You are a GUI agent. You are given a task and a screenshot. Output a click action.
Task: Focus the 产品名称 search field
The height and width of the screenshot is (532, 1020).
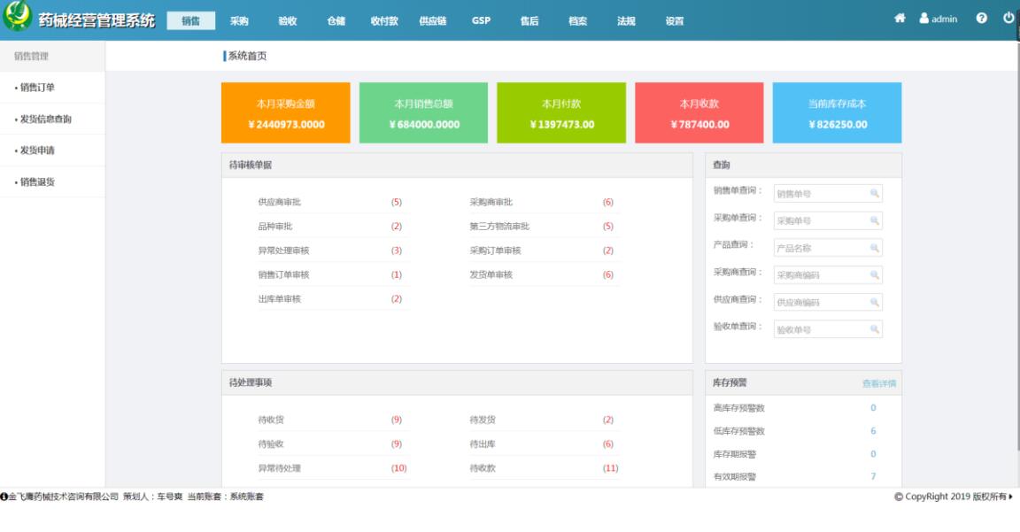click(828, 248)
